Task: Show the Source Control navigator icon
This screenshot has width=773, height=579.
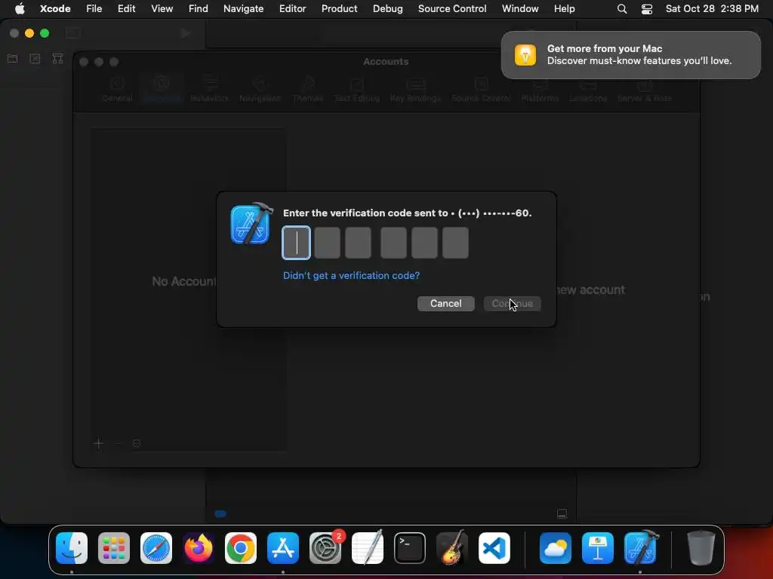Action: [x=35, y=59]
